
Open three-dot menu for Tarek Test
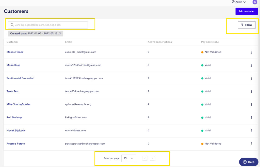251,91
